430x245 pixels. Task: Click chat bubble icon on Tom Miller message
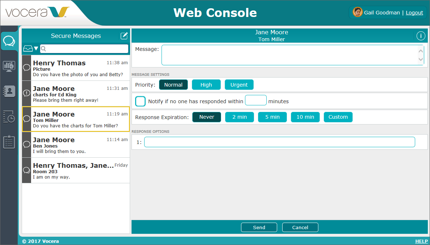click(27, 119)
